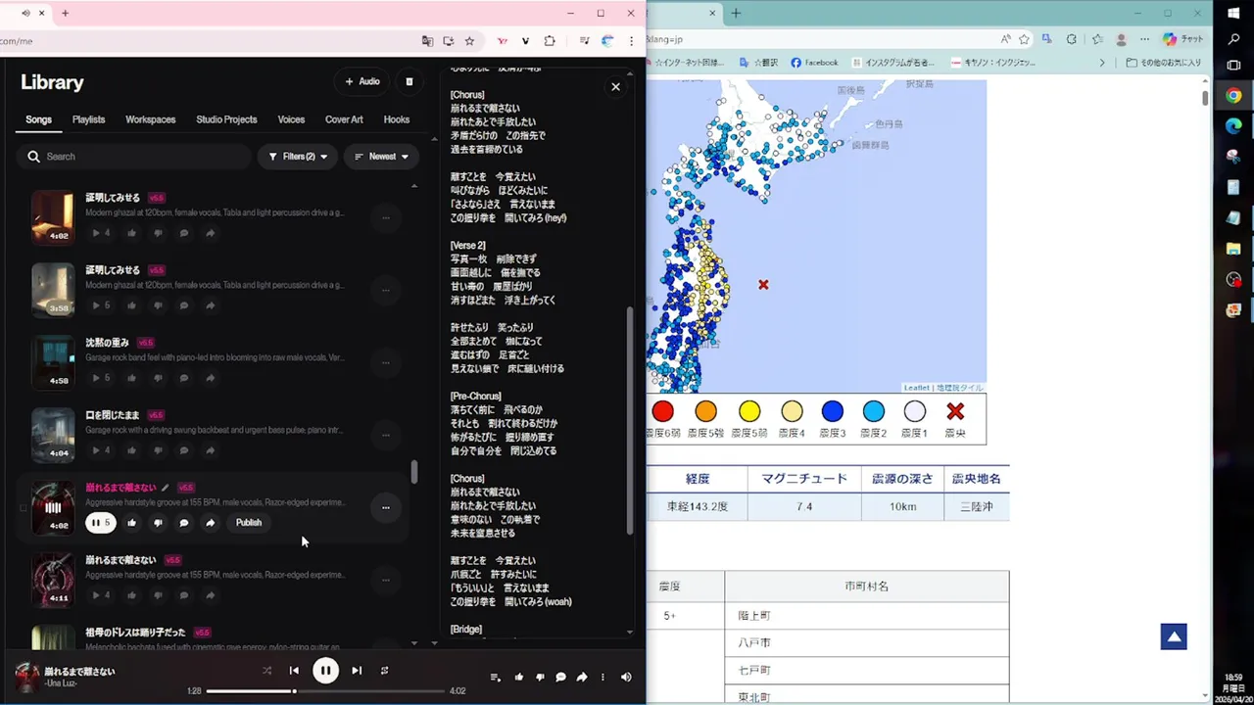This screenshot has width=1254, height=705.
Task: Open Edge Copilot チャット button
Action: pyautogui.click(x=1183, y=39)
